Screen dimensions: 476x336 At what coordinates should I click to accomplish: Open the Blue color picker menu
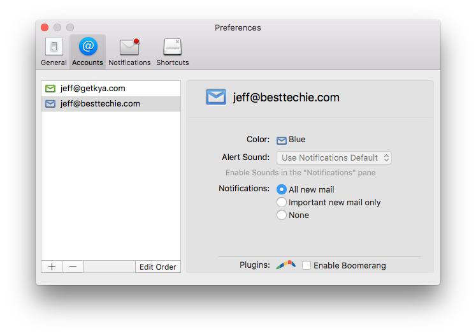291,140
